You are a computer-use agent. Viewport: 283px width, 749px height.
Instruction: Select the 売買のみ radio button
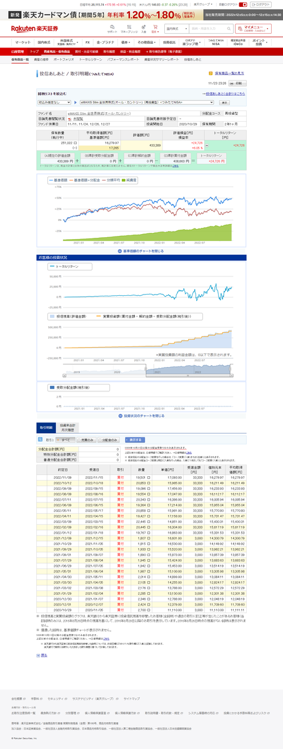79,439
